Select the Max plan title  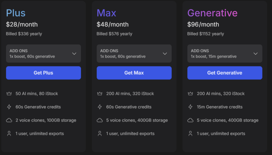tap(106, 13)
